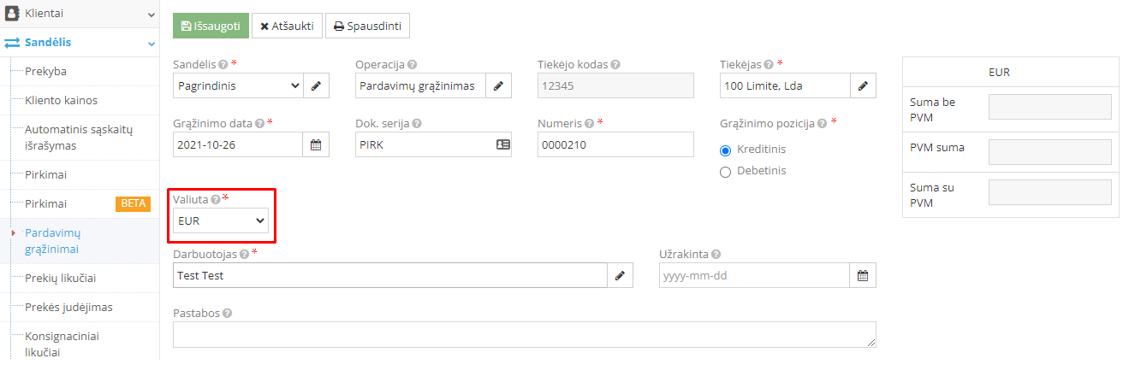The height and width of the screenshot is (382, 1123).
Task: Click help icon beside Tiekėjo kodas label
Action: pyautogui.click(x=615, y=64)
